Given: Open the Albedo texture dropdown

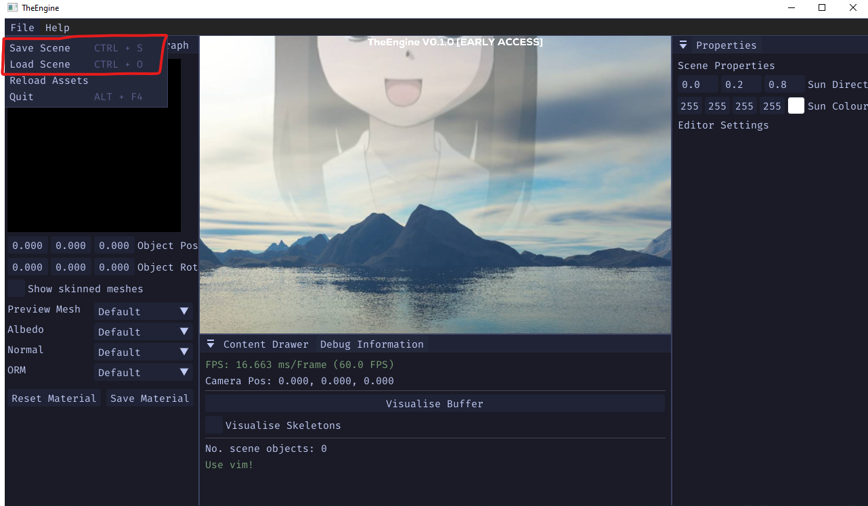Looking at the screenshot, I should (144, 331).
